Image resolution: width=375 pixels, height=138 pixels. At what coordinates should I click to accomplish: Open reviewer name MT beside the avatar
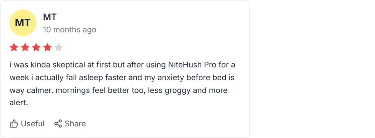point(50,17)
